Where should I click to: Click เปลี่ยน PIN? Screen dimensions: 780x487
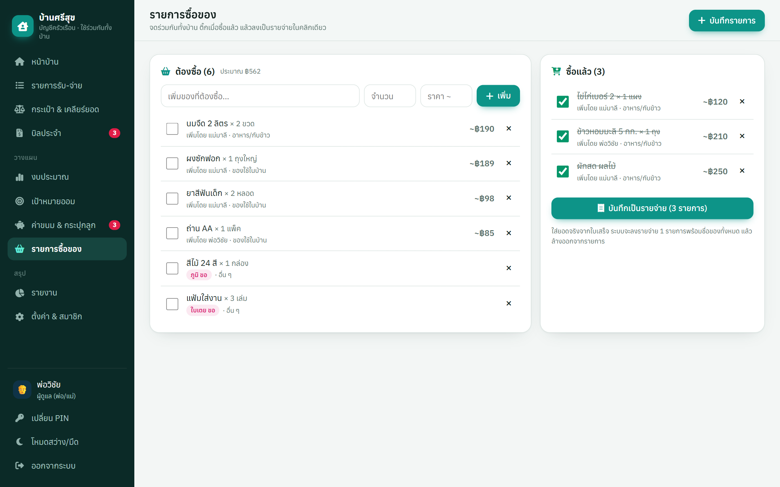tap(67, 418)
